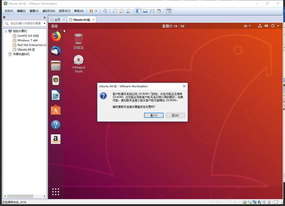The width and height of the screenshot is (285, 206).
Task: Open the console view icon
Action: [x=169, y=11]
